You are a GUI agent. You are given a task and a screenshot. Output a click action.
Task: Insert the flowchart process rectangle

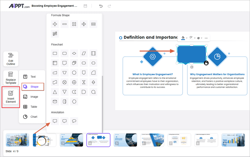55,53
